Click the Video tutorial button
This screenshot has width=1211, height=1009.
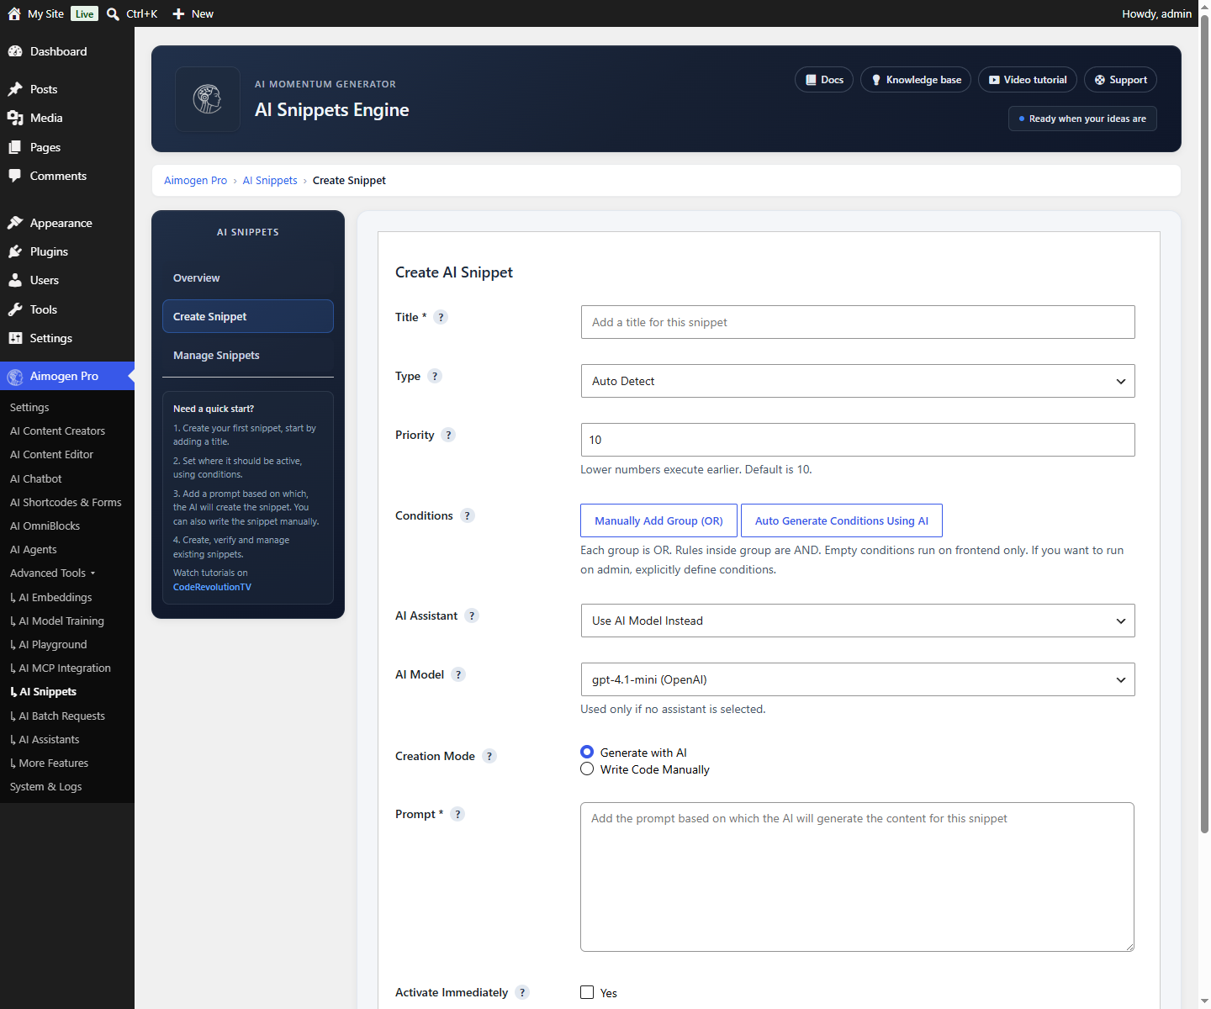[1028, 80]
